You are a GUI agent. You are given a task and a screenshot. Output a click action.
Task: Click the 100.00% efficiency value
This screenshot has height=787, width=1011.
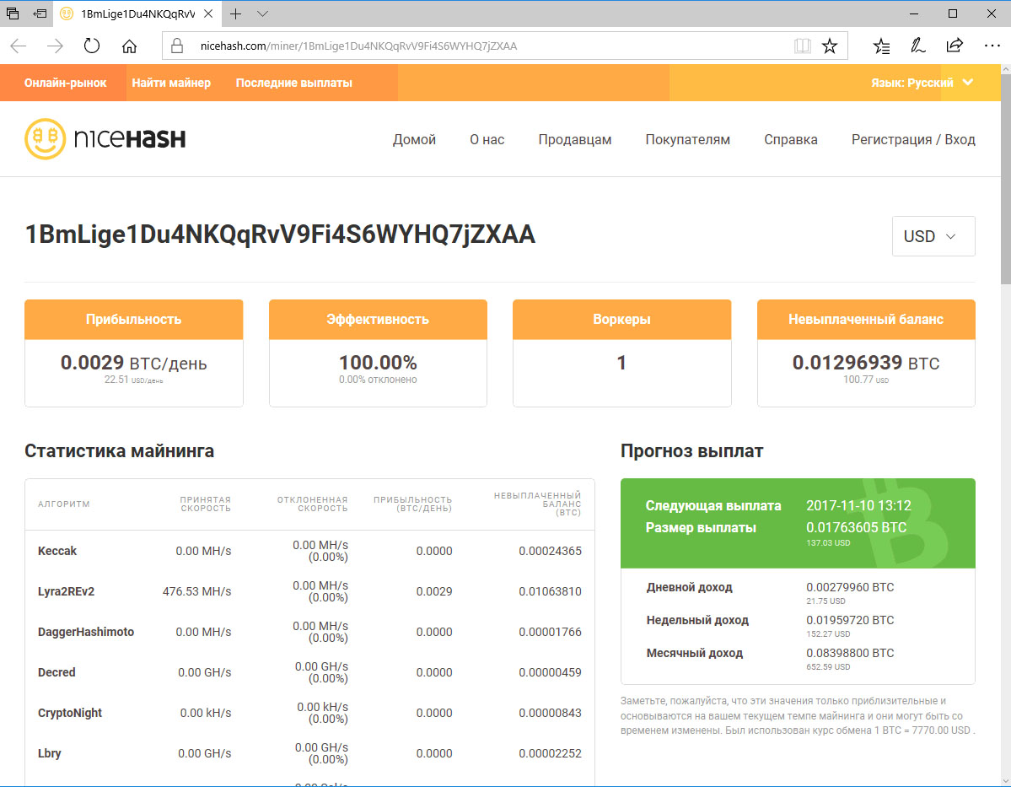pos(378,363)
